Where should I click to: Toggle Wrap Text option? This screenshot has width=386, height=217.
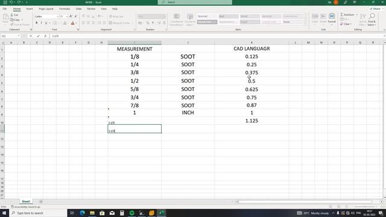click(x=116, y=16)
